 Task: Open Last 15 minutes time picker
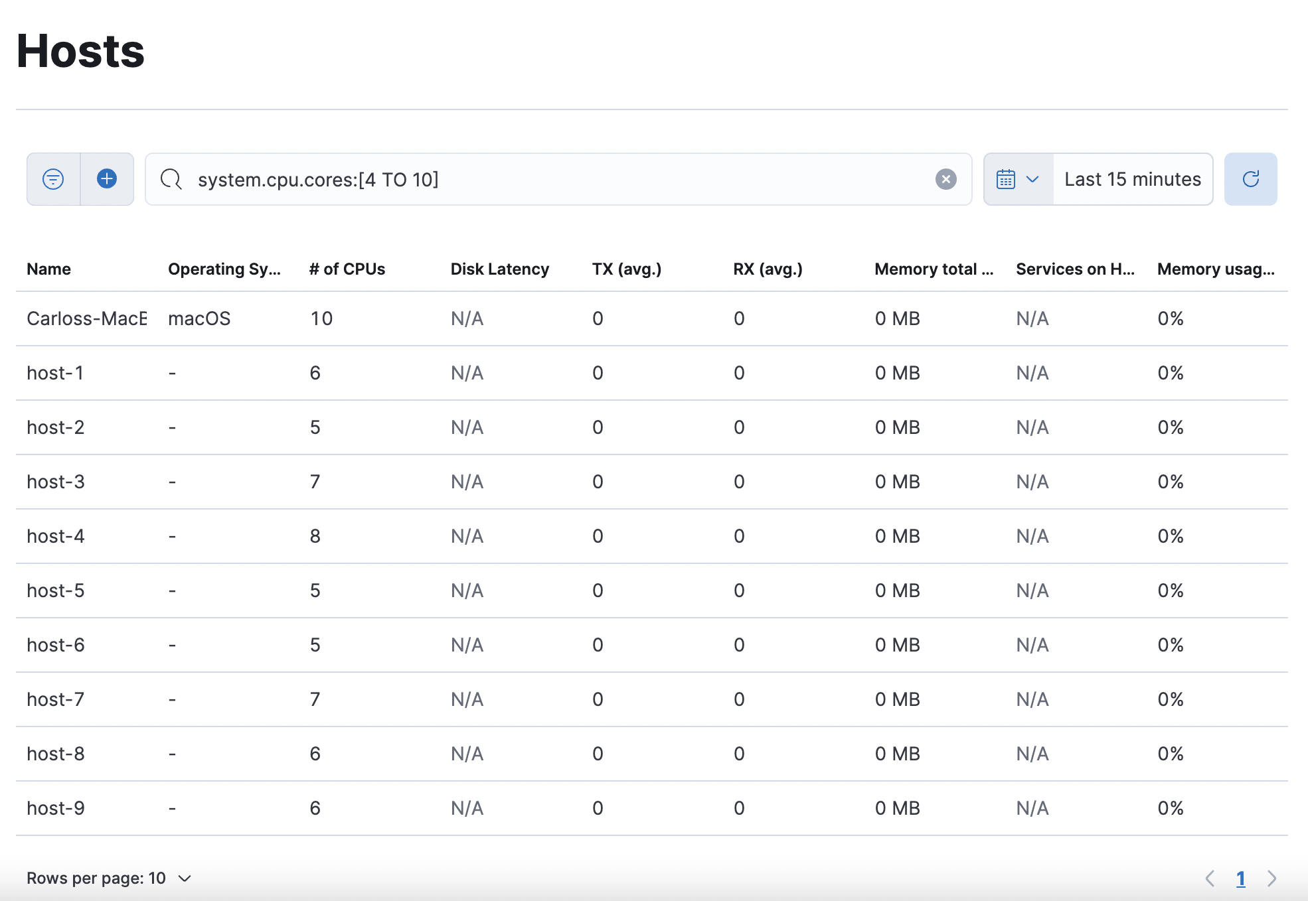1132,179
